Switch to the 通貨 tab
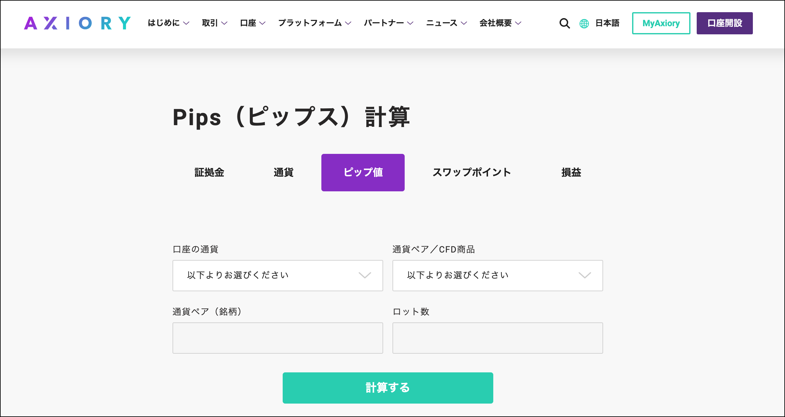Viewport: 785px width, 417px height. [x=283, y=172]
